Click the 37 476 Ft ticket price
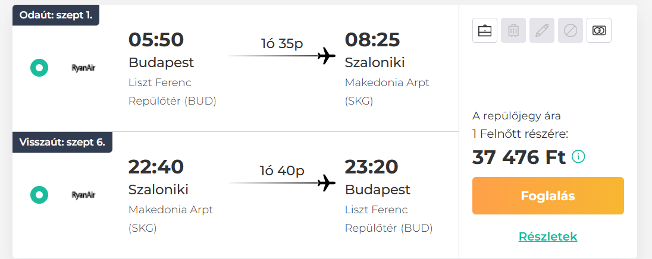 point(519,157)
